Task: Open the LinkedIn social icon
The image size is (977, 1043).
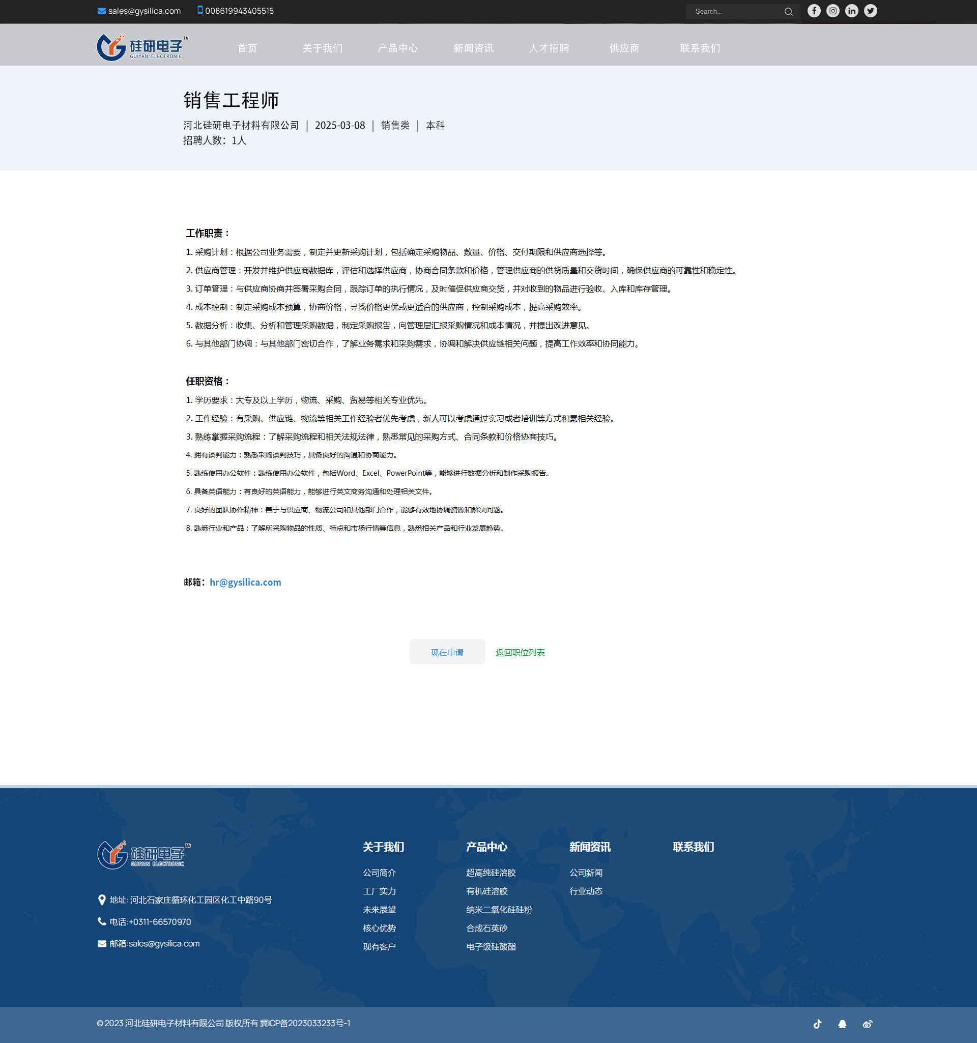Action: [x=852, y=11]
